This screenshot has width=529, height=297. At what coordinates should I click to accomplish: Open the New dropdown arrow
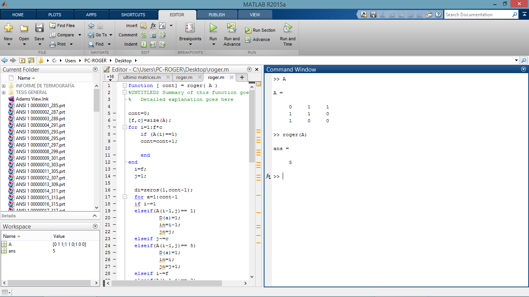click(9, 44)
